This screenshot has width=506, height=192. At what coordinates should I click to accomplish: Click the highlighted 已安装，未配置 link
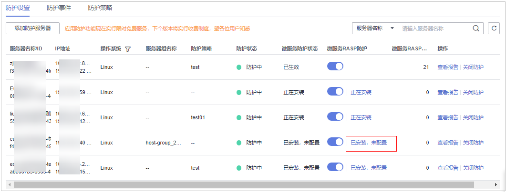[x=369, y=143]
